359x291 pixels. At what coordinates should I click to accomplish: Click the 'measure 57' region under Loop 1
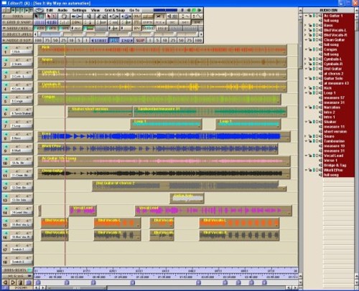point(334,97)
